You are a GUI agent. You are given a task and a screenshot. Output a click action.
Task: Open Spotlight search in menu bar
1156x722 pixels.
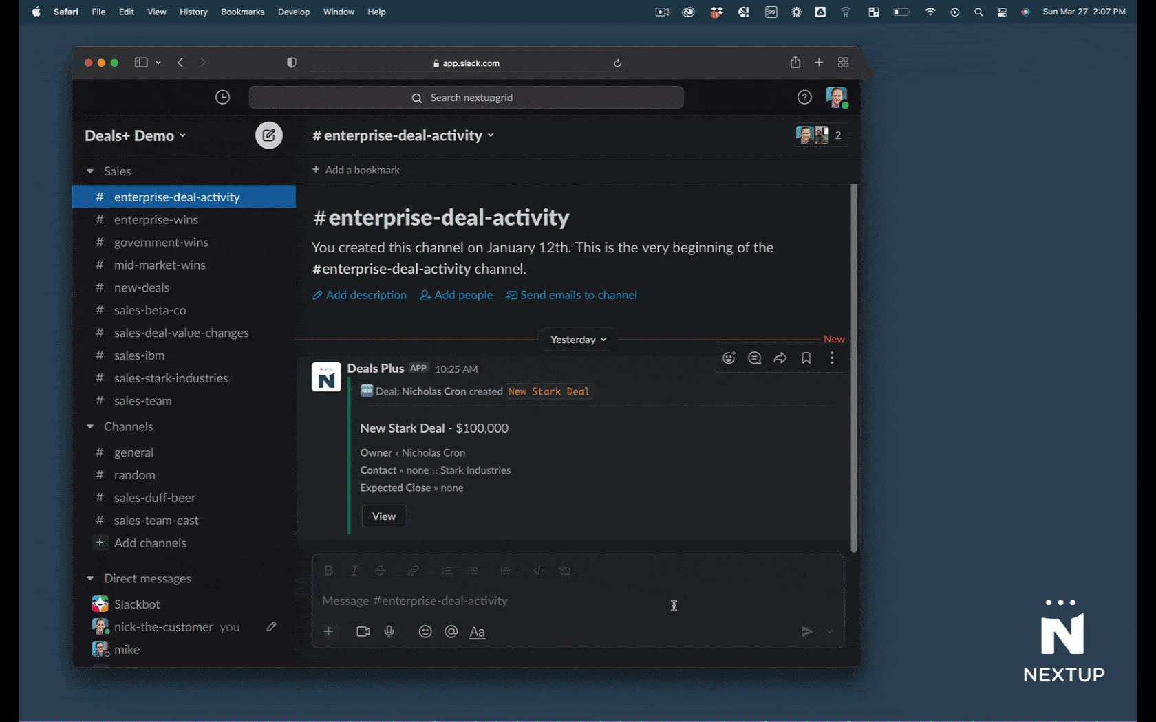[978, 12]
